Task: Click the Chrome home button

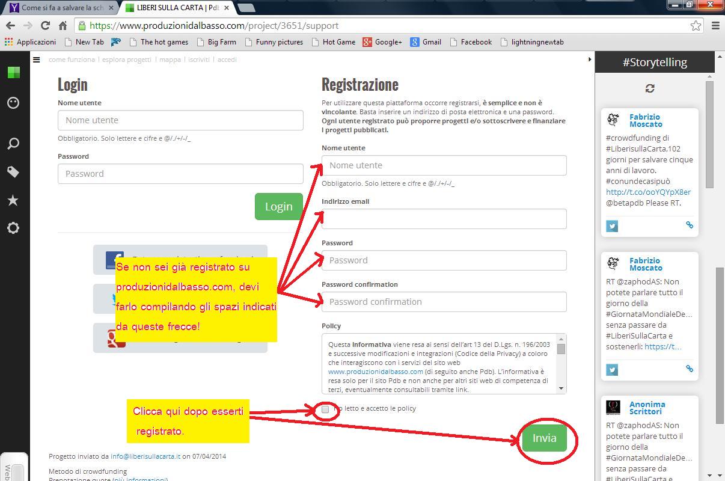Action: pyautogui.click(x=63, y=25)
